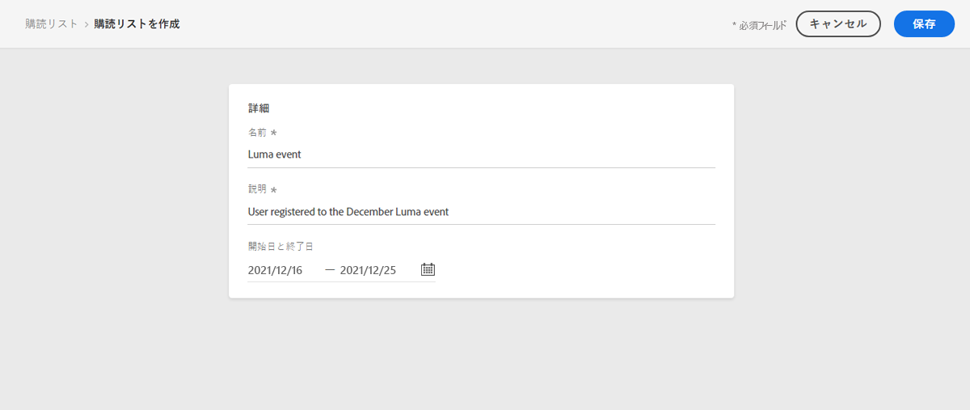This screenshot has width=970, height=410.
Task: Focus the description field about December Luma event
Action: point(482,212)
